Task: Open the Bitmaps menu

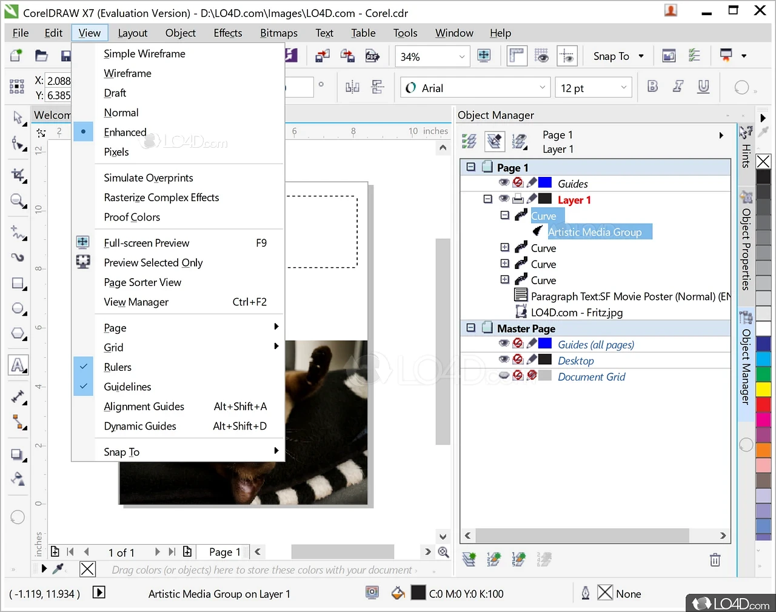Action: (x=279, y=33)
